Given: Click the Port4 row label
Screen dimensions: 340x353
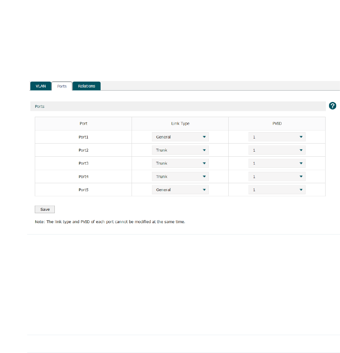Looking at the screenshot, I should (83, 176).
